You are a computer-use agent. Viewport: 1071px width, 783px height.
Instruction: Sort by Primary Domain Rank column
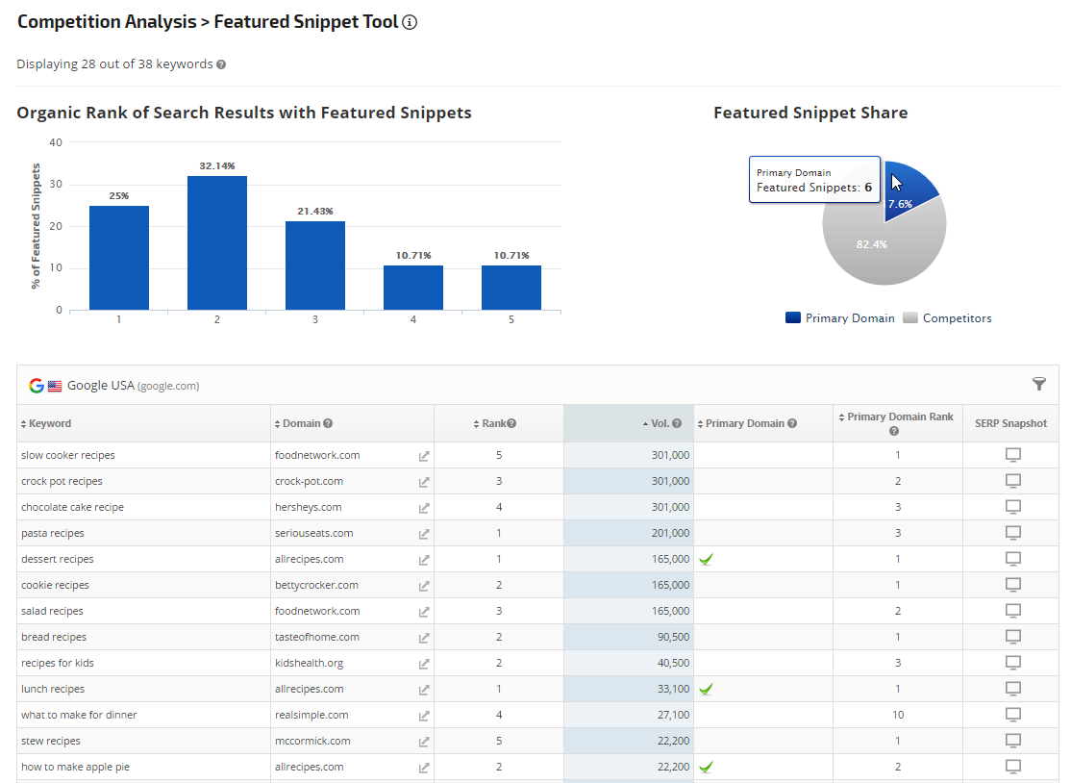899,417
